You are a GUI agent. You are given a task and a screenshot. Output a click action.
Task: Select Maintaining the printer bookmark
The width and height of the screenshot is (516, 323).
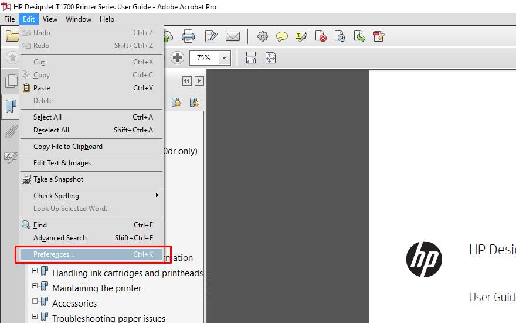97,288
